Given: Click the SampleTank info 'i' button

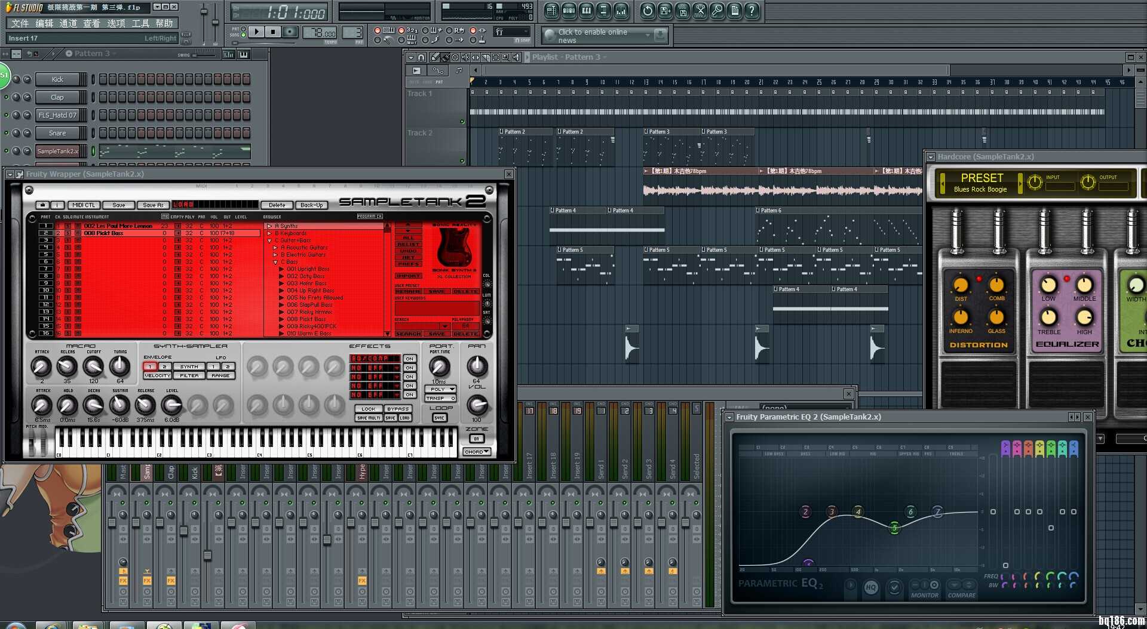Looking at the screenshot, I should tap(57, 205).
